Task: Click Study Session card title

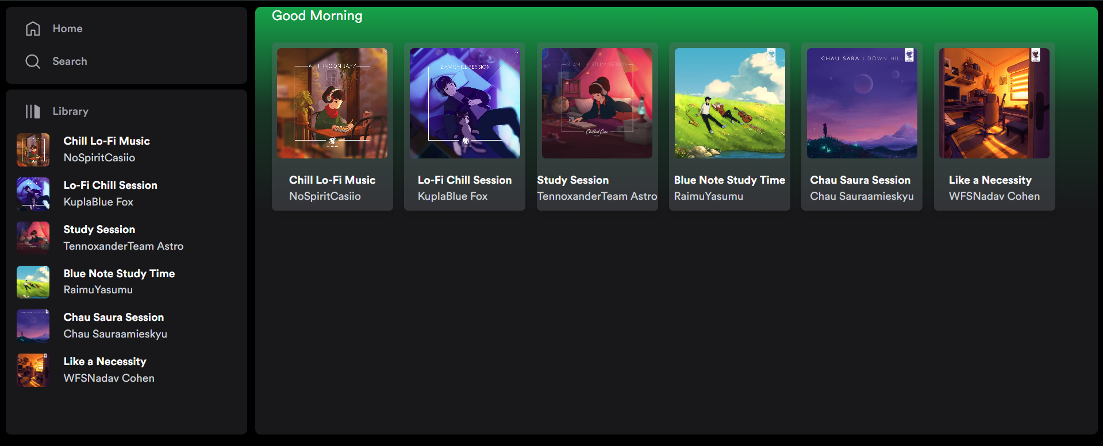Action: pyautogui.click(x=573, y=180)
